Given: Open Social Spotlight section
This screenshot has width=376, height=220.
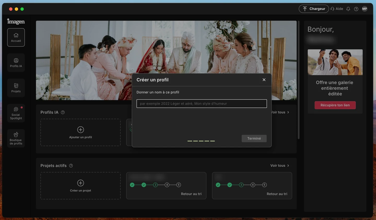Looking at the screenshot, I should click(16, 113).
